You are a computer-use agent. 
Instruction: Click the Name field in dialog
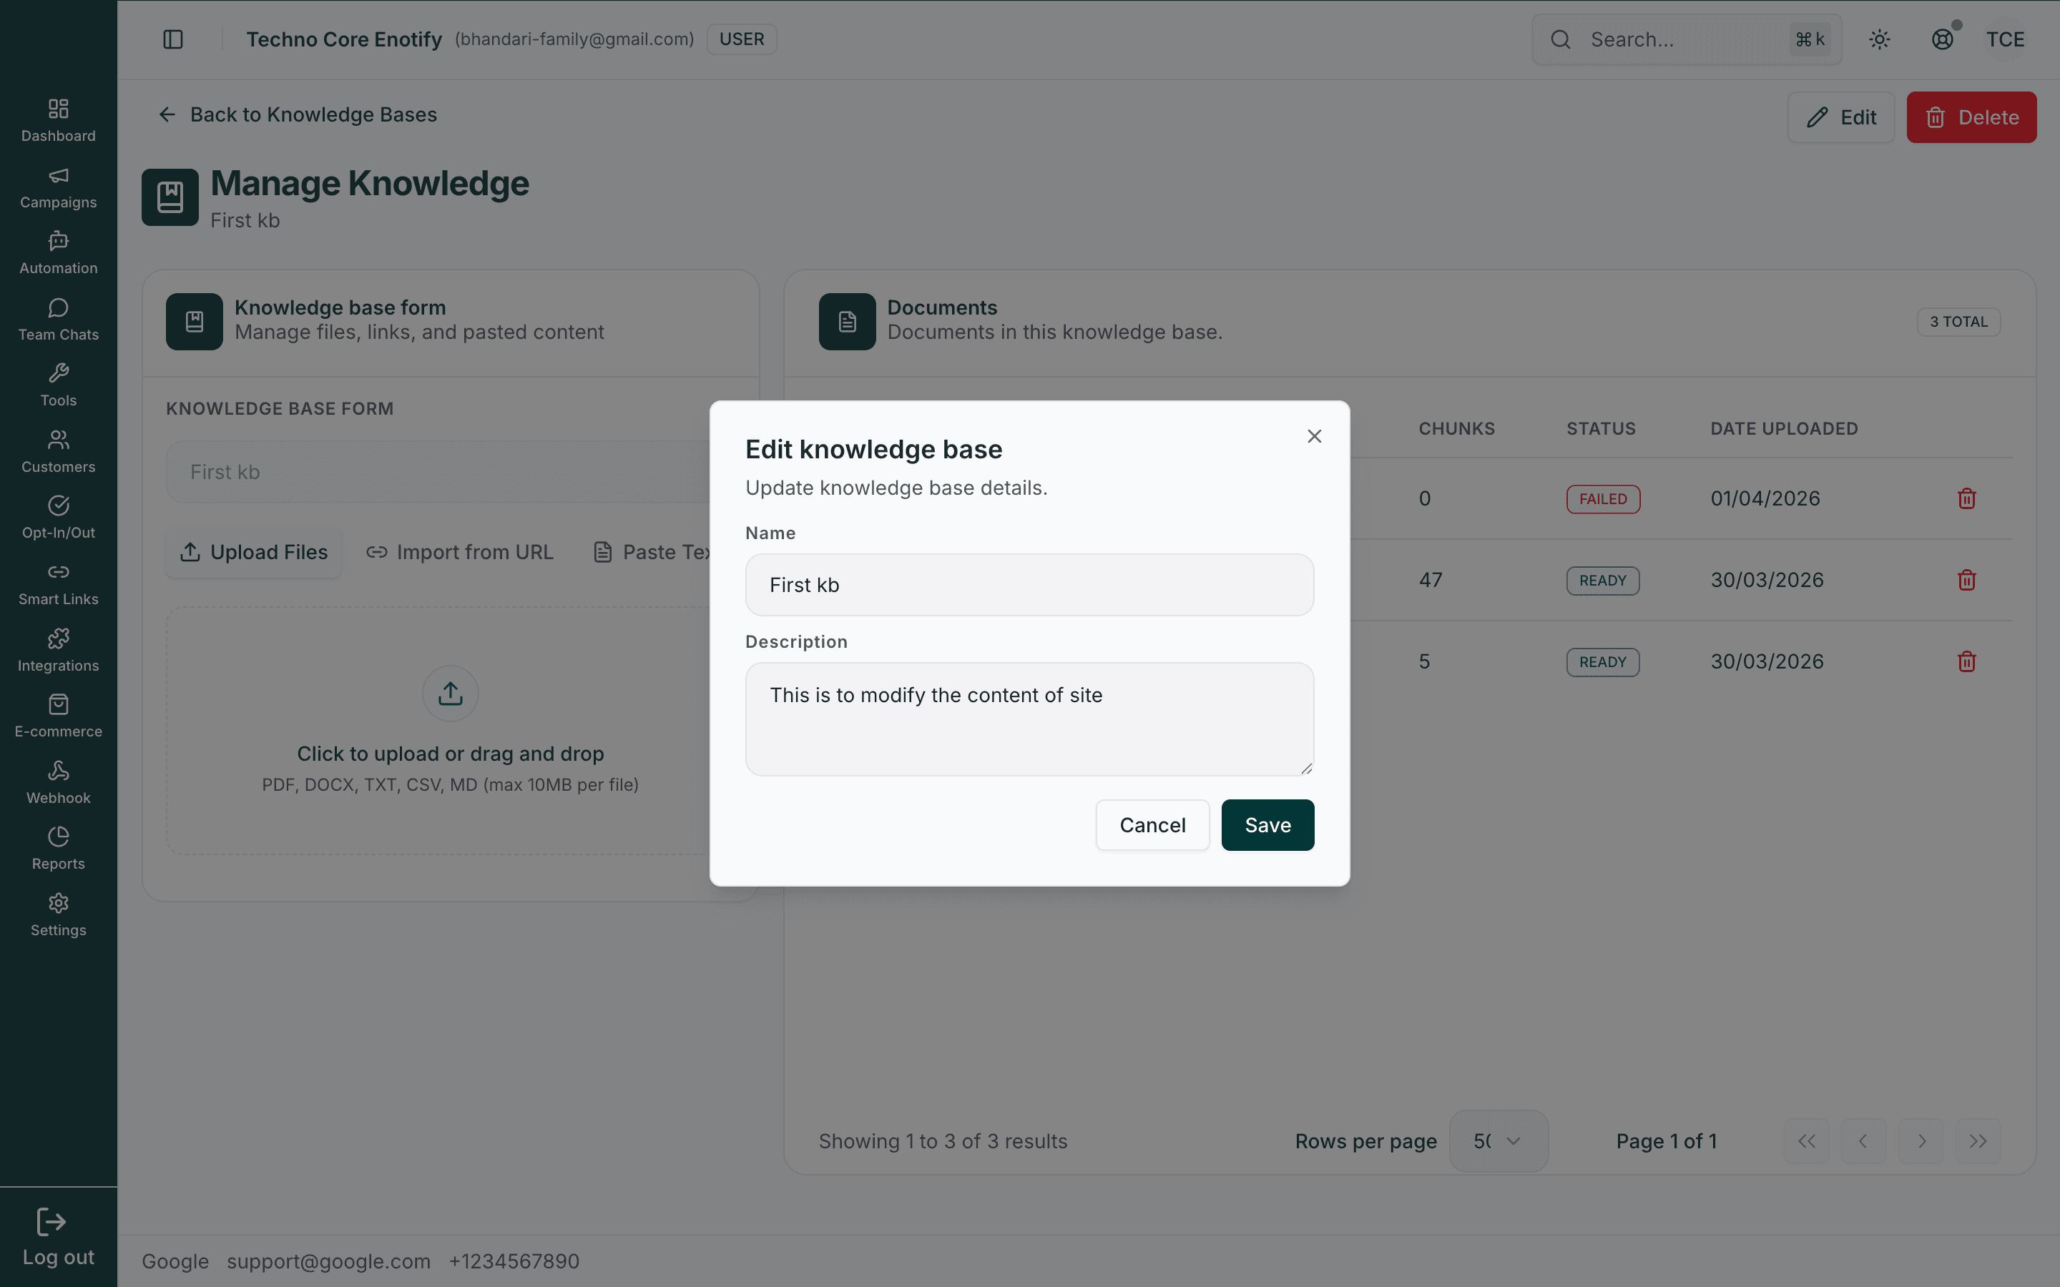coord(1029,585)
